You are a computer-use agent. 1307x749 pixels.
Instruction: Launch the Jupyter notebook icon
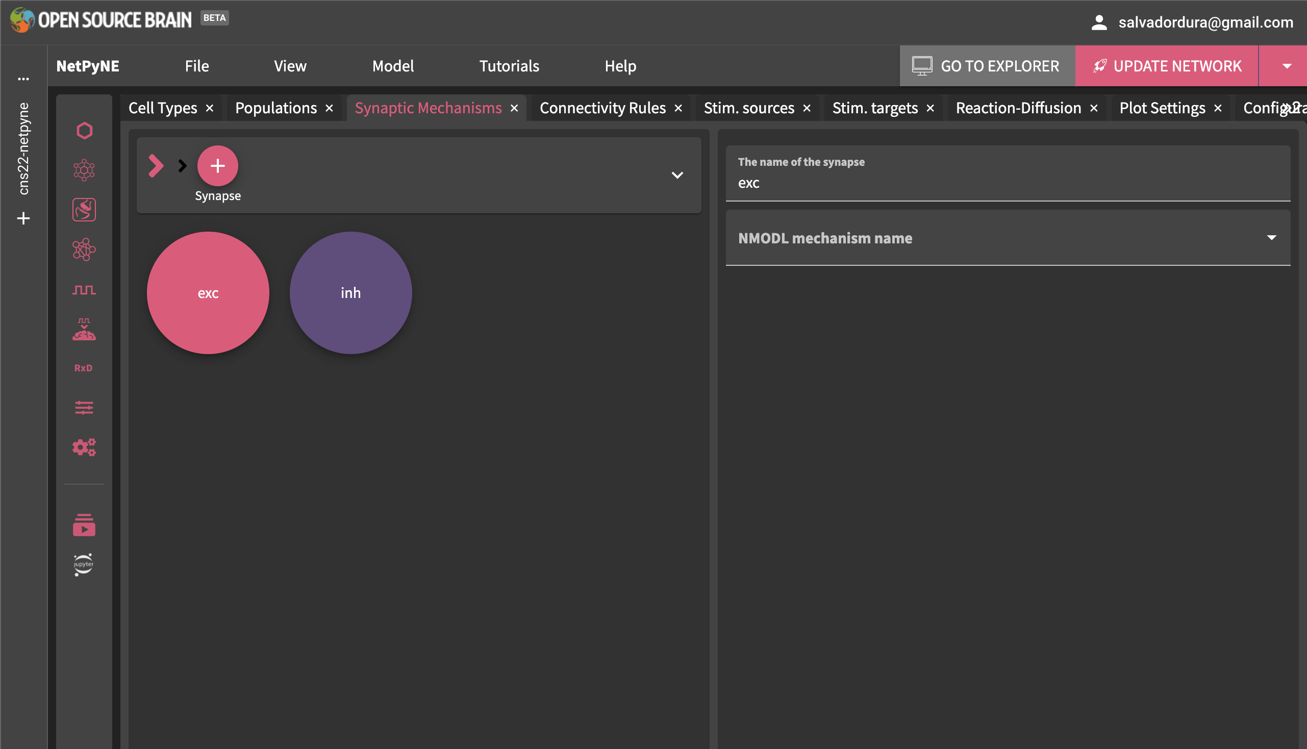(x=83, y=564)
